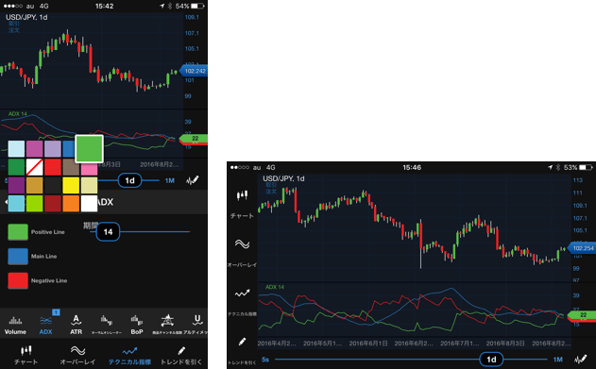Move 1d timeframe handle on right screen slider
Image resolution: width=596 pixels, height=369 pixels.
pos(491,360)
